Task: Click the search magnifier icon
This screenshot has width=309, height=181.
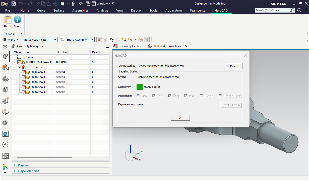Action: (292, 10)
